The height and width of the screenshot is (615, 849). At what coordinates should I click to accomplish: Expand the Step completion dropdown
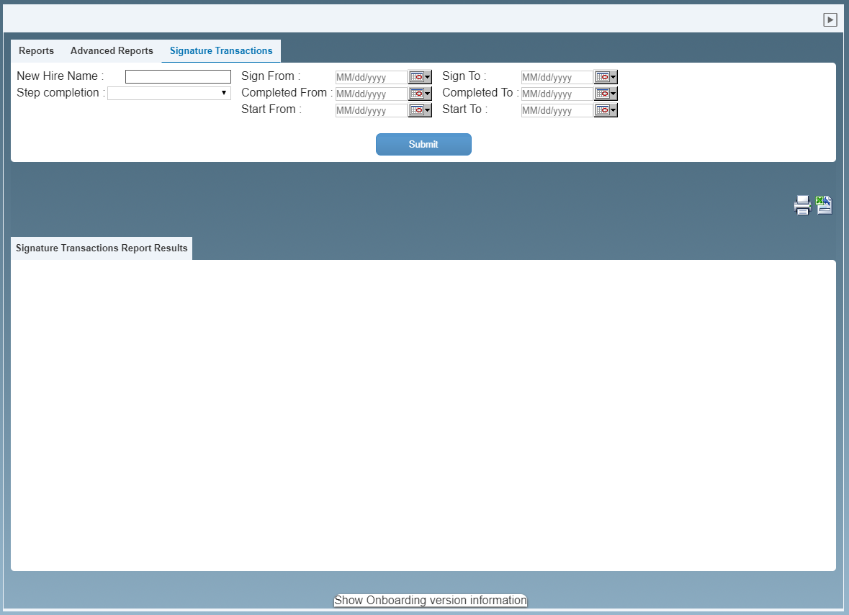[x=169, y=93]
